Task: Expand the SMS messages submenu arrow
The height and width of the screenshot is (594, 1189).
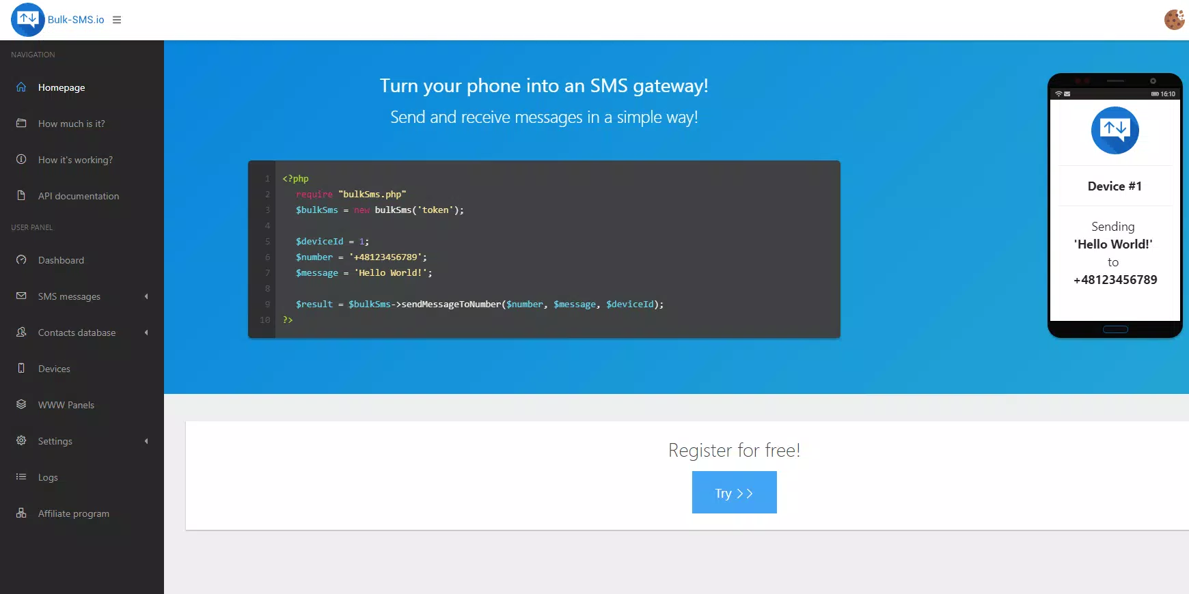Action: [x=146, y=296]
